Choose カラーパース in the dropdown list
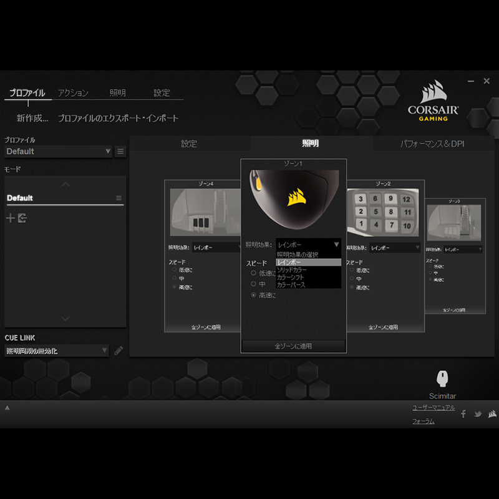This screenshot has height=499, width=499. [x=308, y=284]
